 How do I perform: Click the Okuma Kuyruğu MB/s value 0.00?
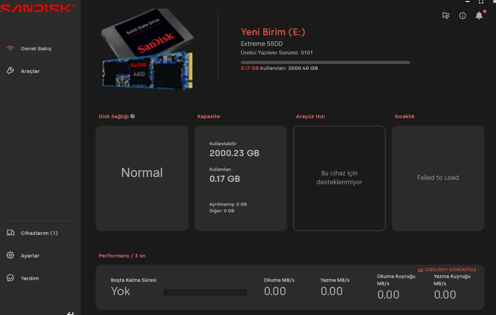pos(388,294)
